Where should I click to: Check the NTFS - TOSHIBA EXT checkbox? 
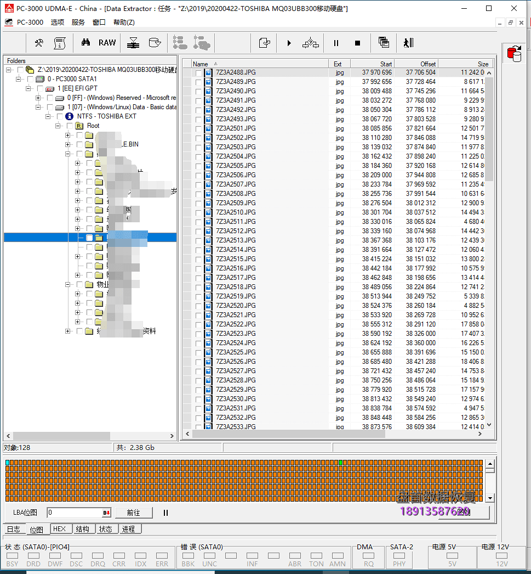[x=60, y=116]
